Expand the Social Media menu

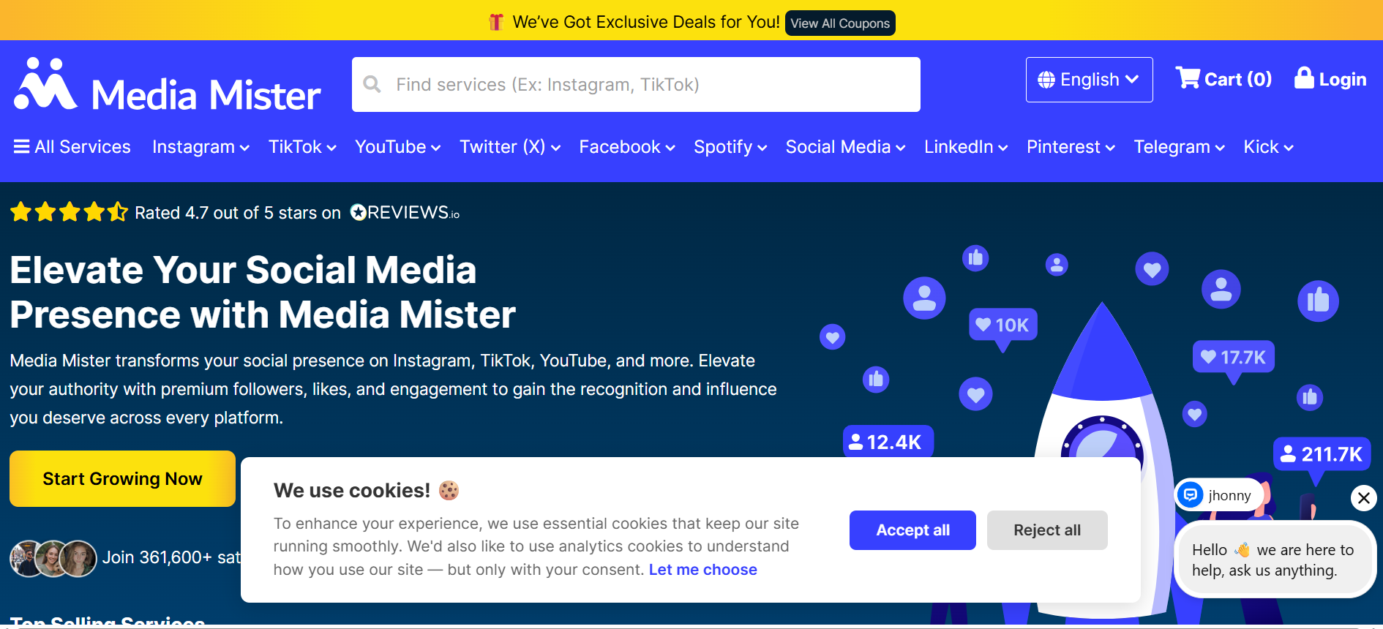tap(845, 147)
